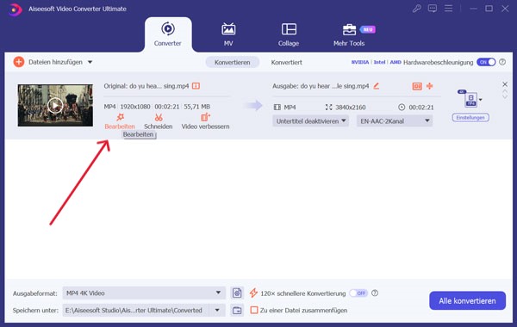Click the Original file name text
517x327 pixels.
pyautogui.click(x=146, y=86)
